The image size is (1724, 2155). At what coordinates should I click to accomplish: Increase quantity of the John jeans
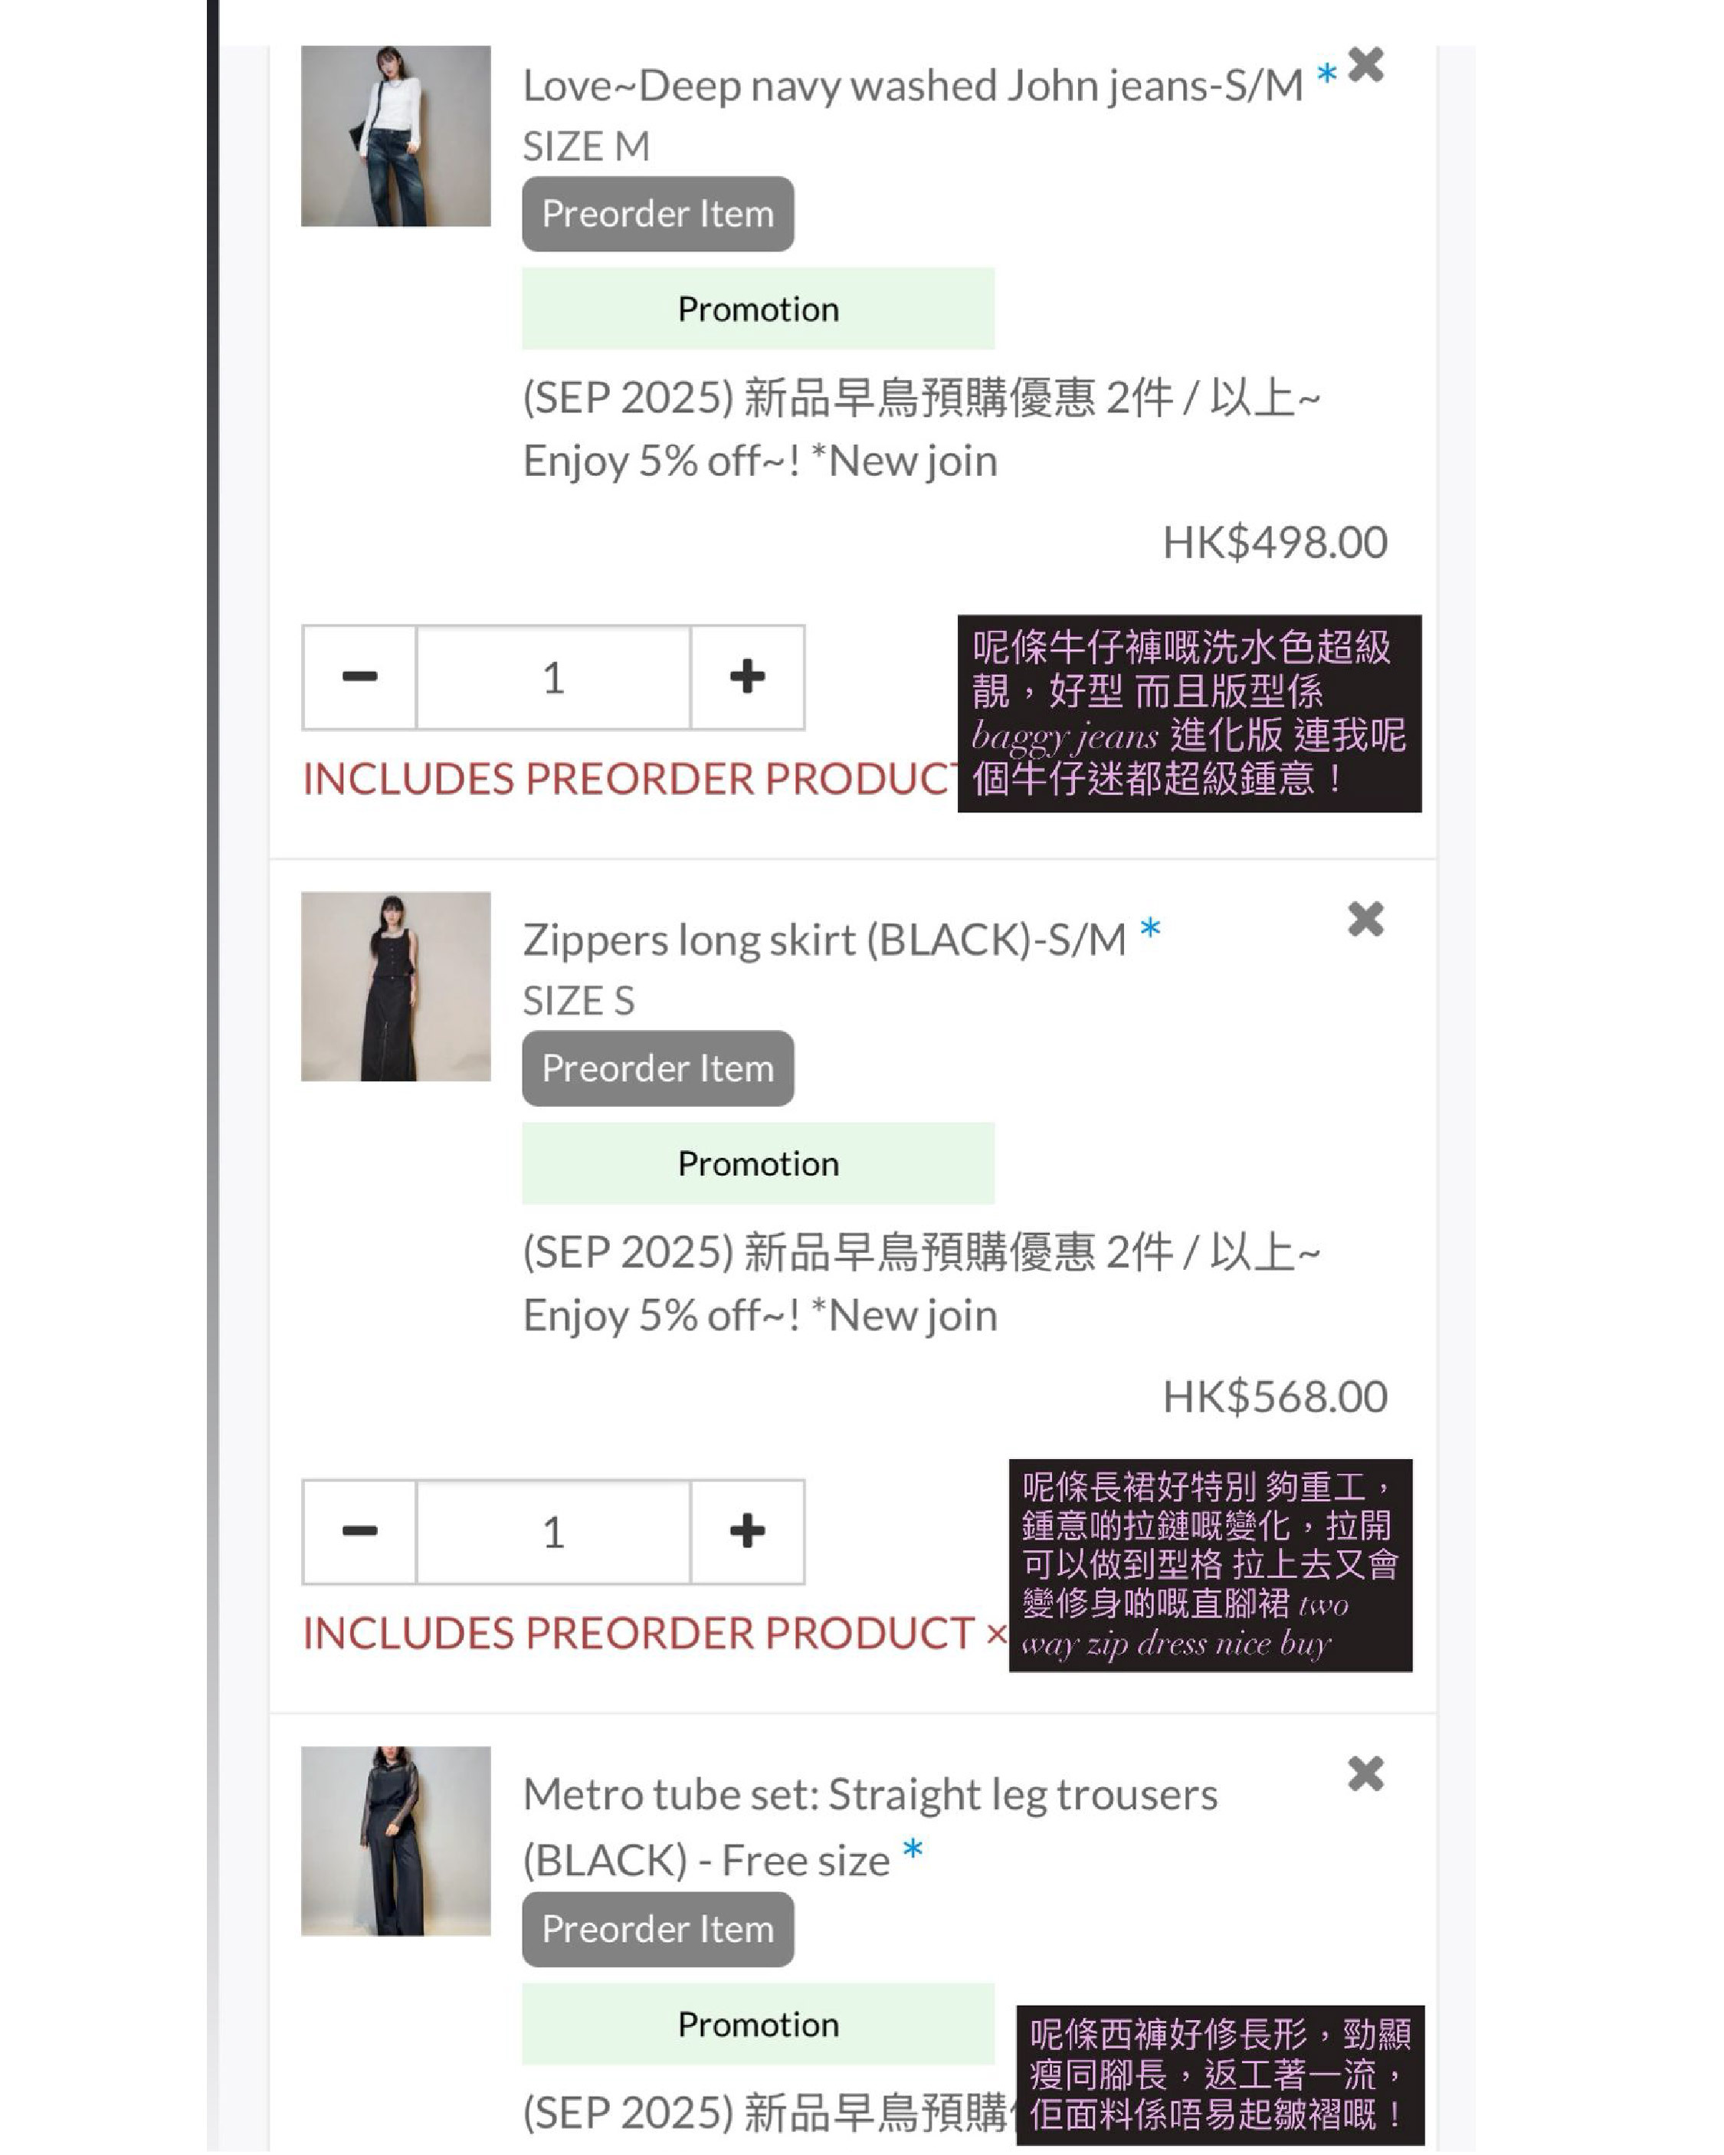click(x=746, y=677)
